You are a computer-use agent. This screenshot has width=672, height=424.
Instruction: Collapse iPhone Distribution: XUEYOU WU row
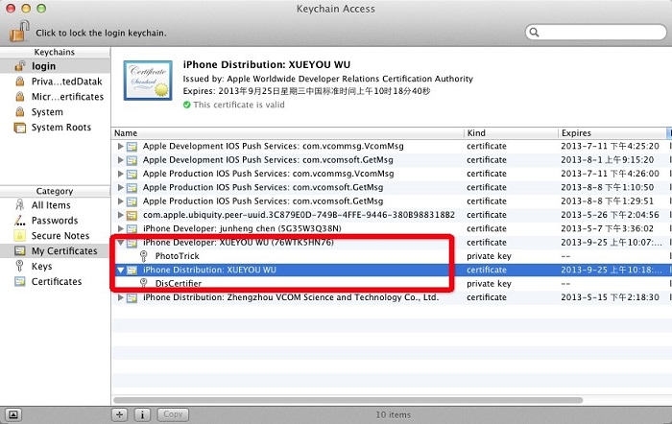click(x=120, y=270)
